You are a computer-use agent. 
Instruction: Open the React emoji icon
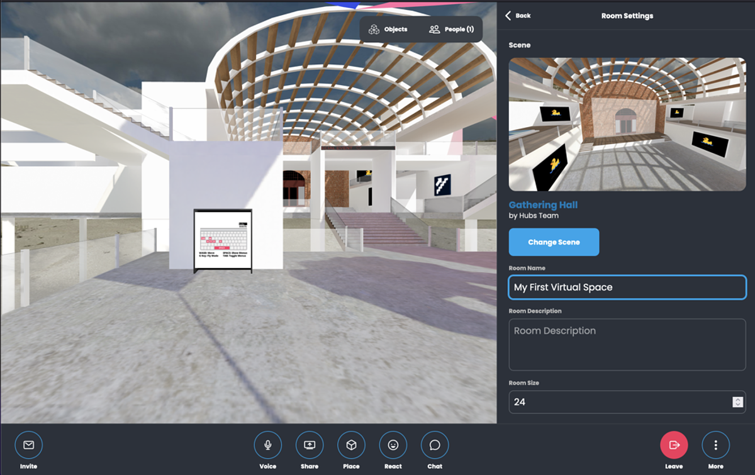coord(393,445)
